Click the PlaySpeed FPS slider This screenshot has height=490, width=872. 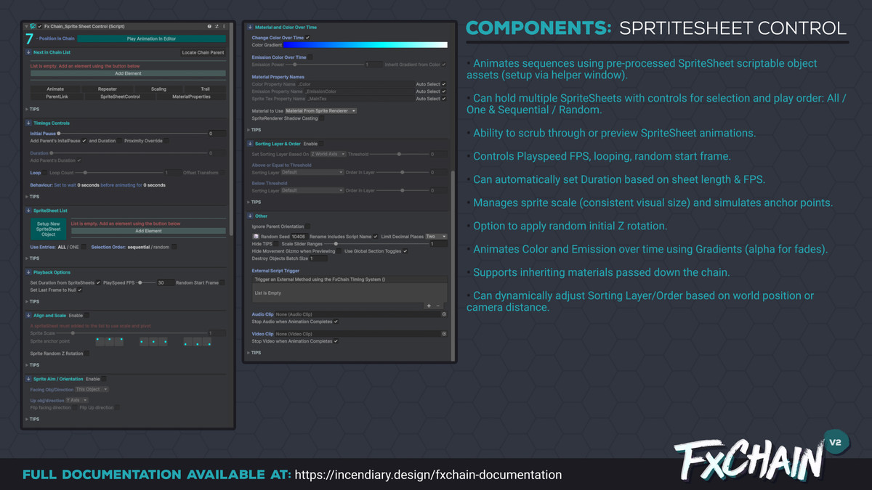146,282
